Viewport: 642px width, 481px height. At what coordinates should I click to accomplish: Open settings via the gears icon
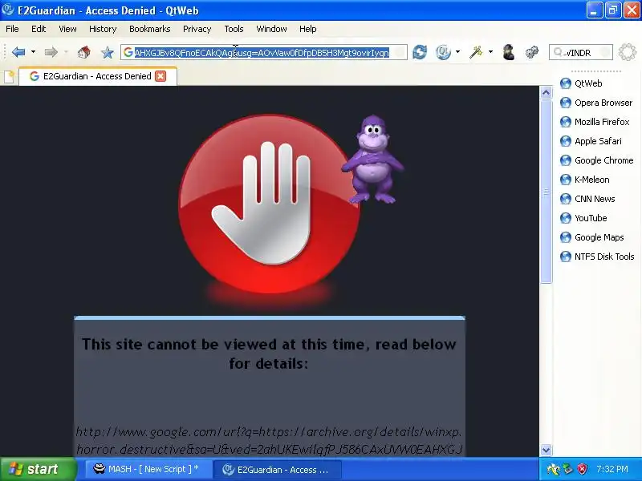(531, 52)
